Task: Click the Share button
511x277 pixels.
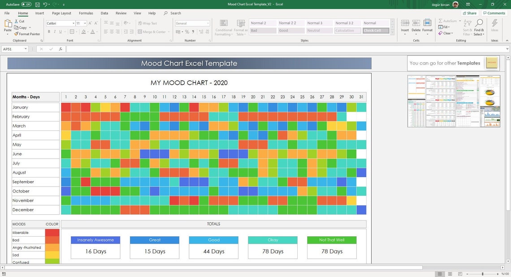Action: 469,13
